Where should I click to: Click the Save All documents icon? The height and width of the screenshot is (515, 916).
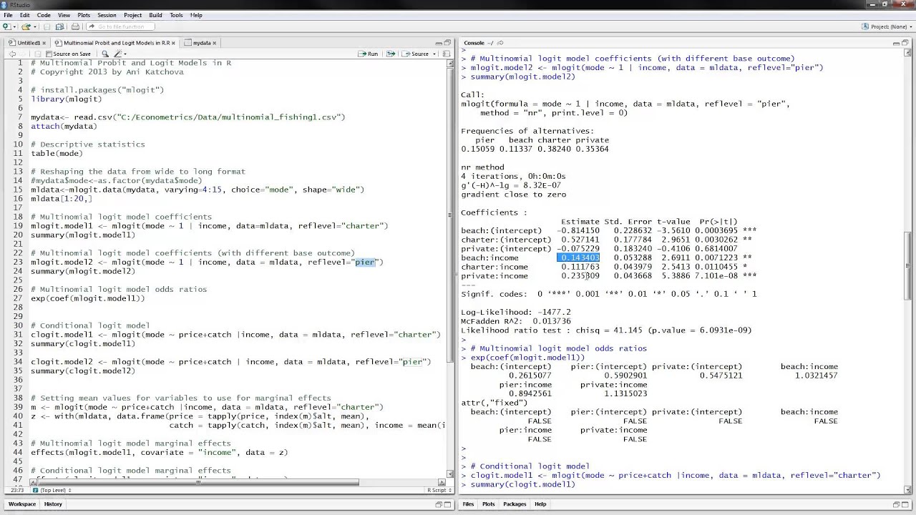coord(60,26)
